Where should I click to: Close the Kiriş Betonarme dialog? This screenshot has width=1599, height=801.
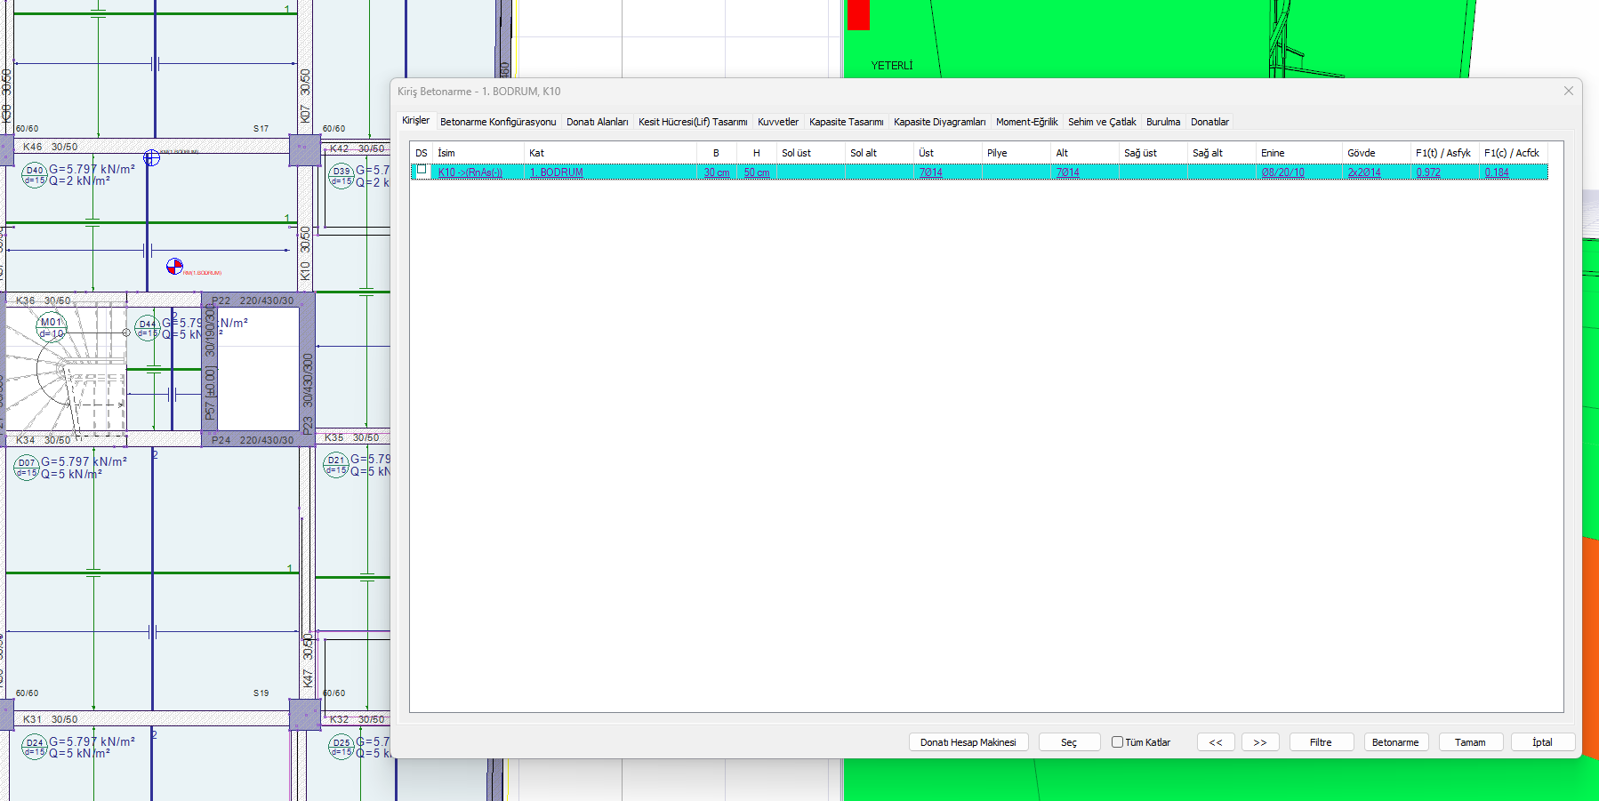[x=1568, y=91]
